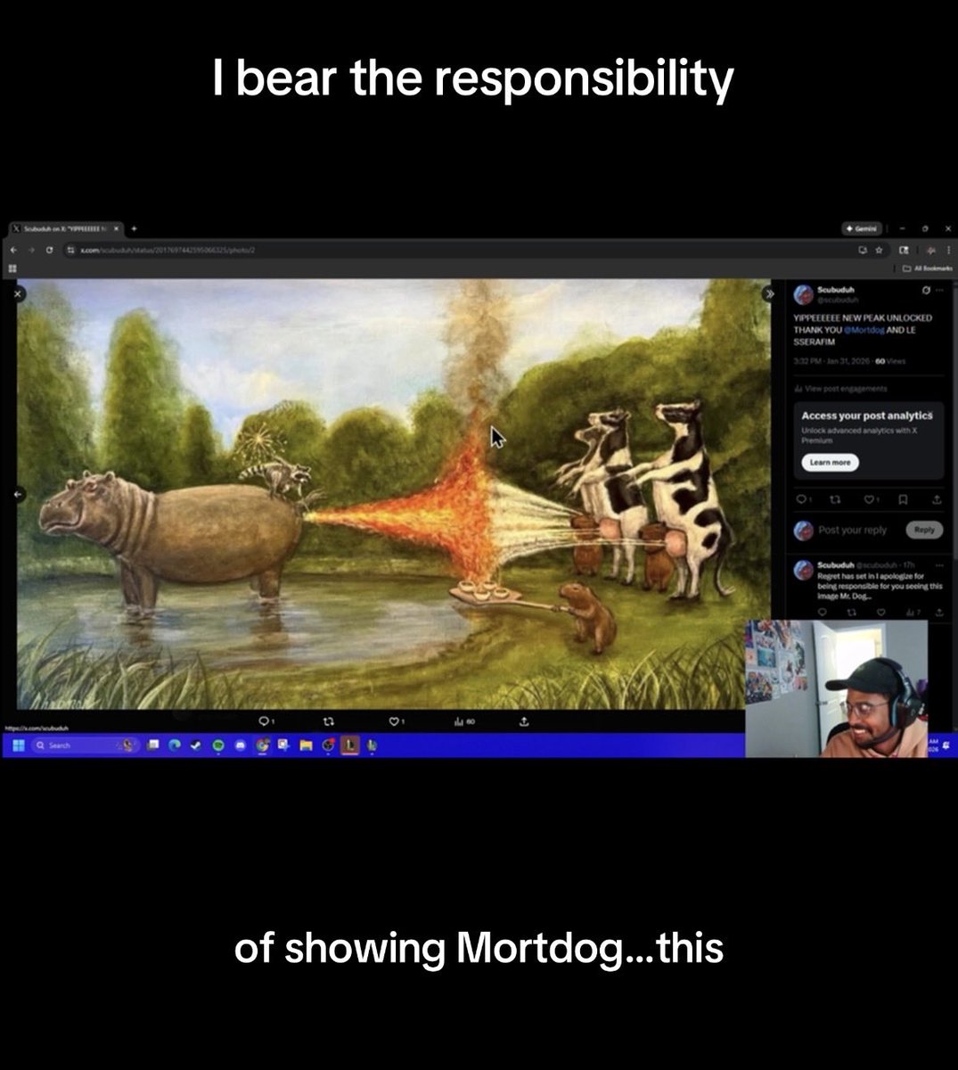Close the Scubuduh on X tab
Viewport: 958px width, 1070px height.
117,228
